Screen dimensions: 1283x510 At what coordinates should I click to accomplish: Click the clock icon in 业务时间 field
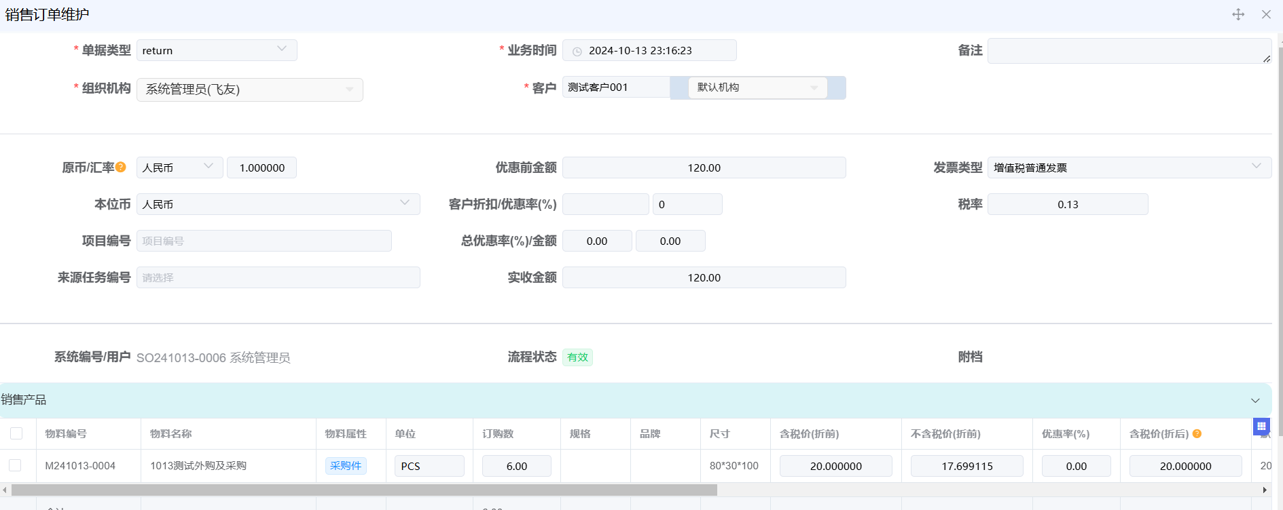tap(577, 52)
